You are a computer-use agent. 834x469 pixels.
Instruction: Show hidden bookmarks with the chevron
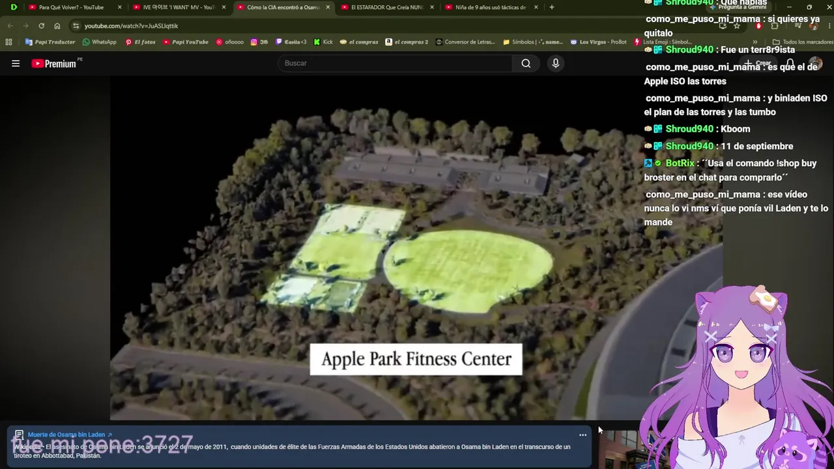(755, 42)
